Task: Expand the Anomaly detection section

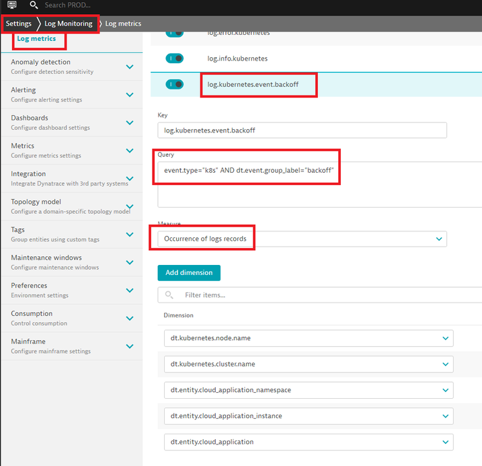Action: point(130,67)
